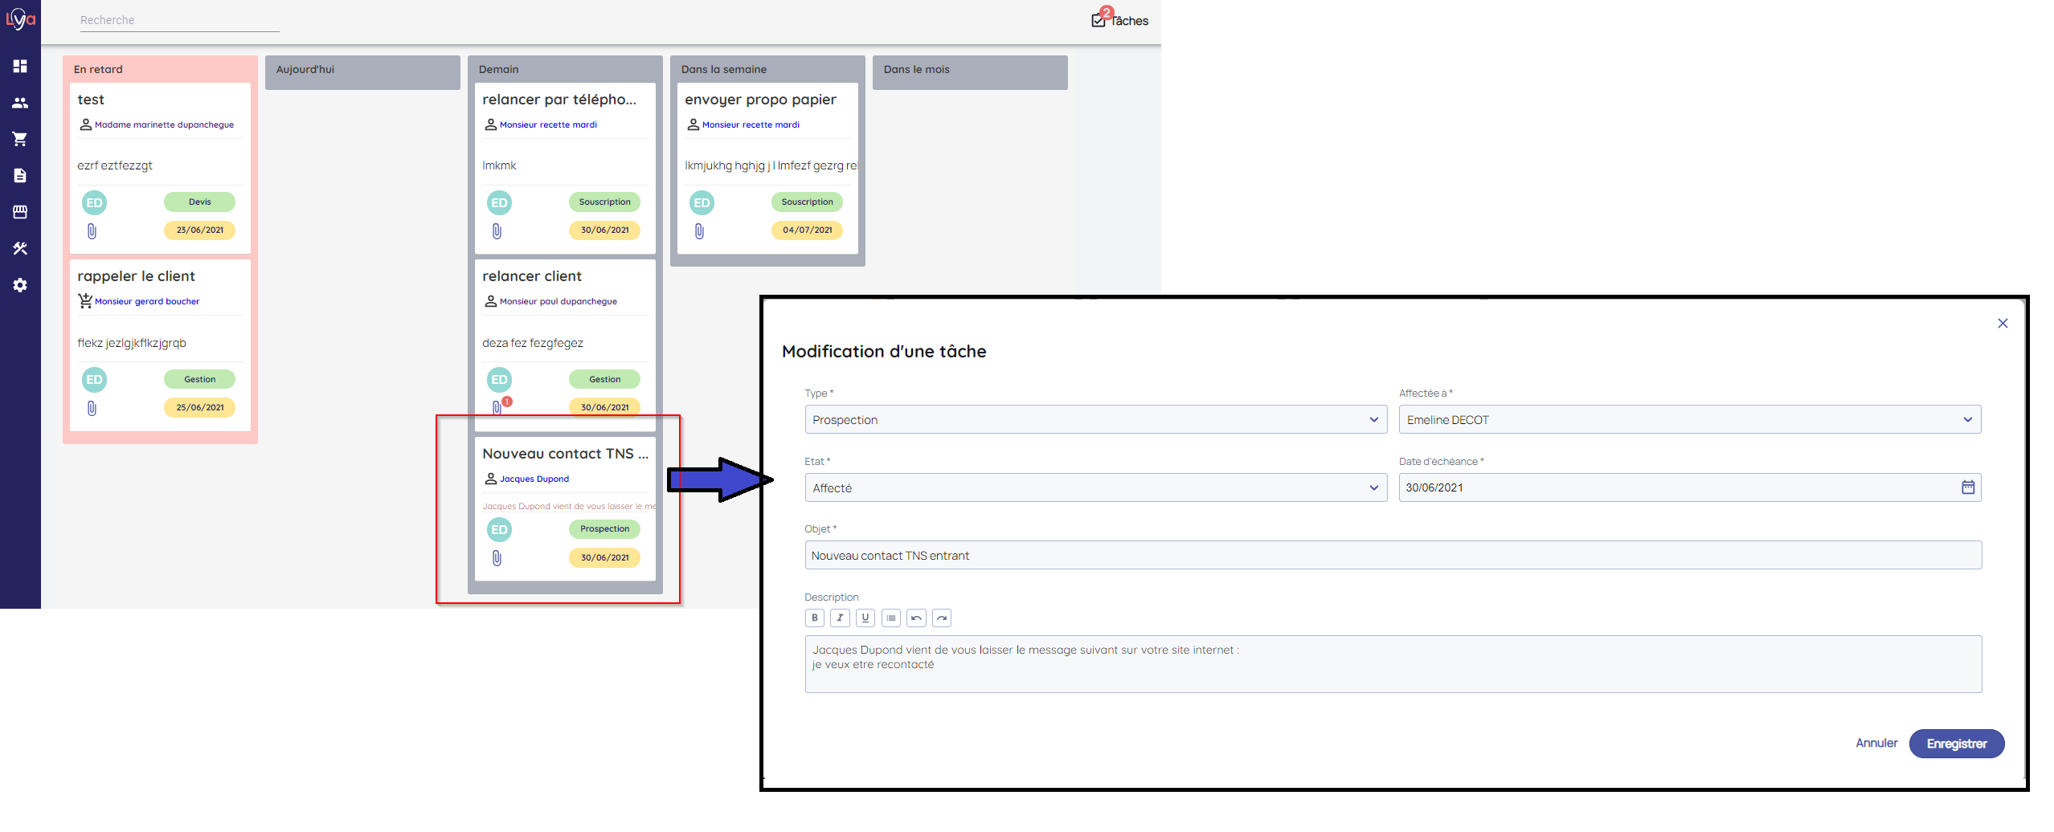Click the undo button in Description toolbar
The height and width of the screenshot is (832, 2054).
coord(916,618)
